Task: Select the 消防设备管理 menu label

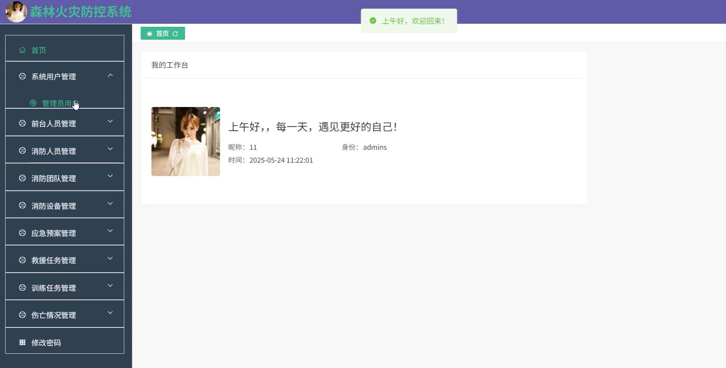Action: click(x=53, y=206)
